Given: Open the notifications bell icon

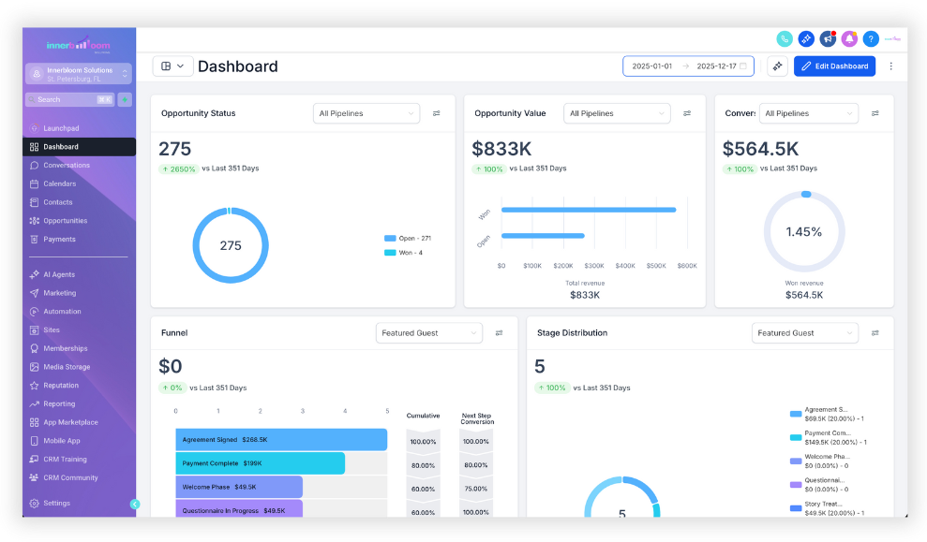Looking at the screenshot, I should 849,39.
